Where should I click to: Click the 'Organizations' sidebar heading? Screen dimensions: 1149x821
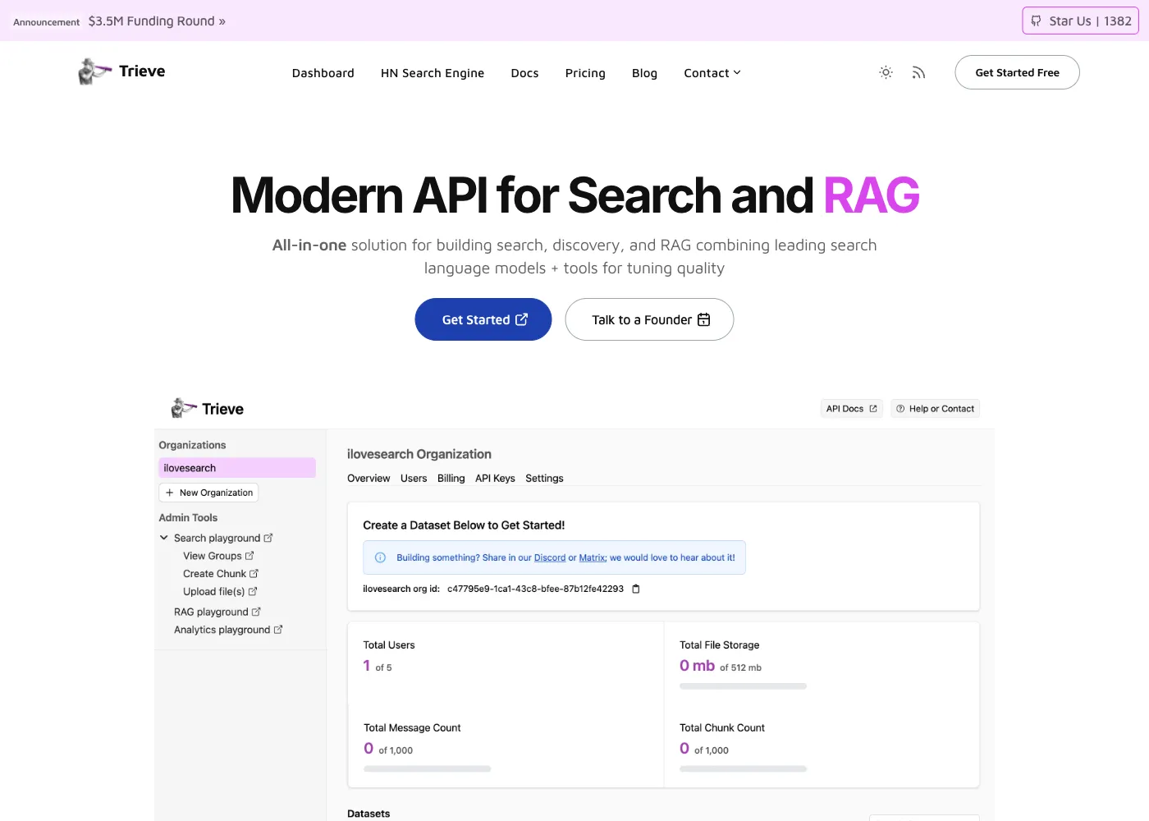pos(192,445)
